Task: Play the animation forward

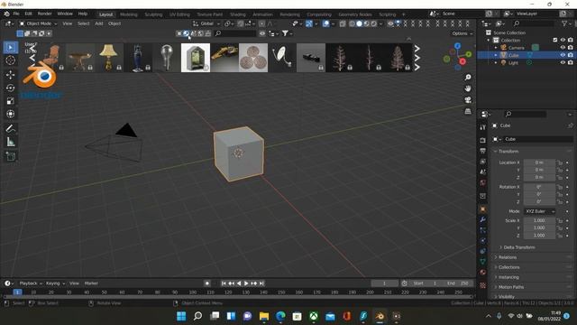Action: 246,283
